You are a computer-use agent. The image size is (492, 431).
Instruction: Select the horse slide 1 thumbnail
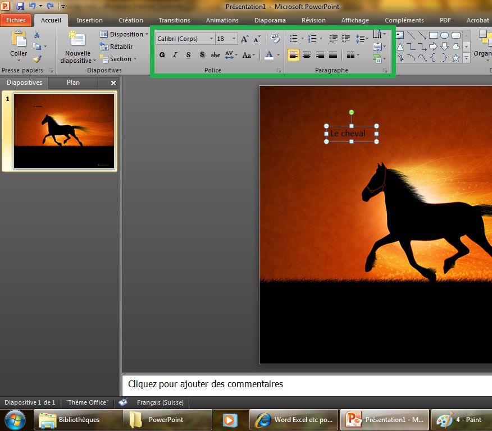click(64, 131)
